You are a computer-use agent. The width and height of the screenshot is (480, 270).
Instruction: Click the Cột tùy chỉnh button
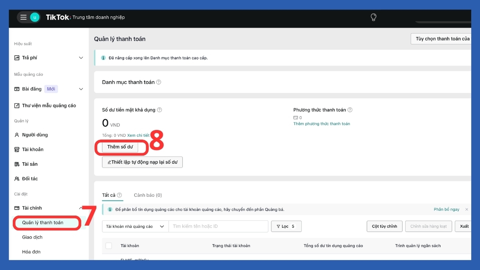384,226
